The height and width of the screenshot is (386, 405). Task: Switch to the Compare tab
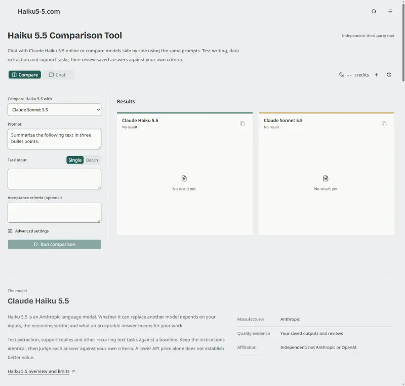(x=25, y=74)
